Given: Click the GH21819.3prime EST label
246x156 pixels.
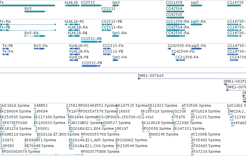Looking at the screenshot, I should [x=14, y=106].
